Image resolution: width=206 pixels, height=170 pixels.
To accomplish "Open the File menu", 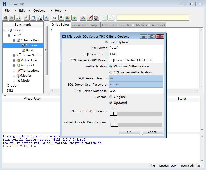I will click(x=7, y=11).
